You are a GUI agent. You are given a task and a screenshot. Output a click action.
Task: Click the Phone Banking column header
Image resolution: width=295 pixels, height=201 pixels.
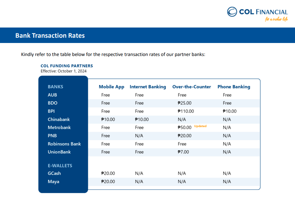[234, 87]
